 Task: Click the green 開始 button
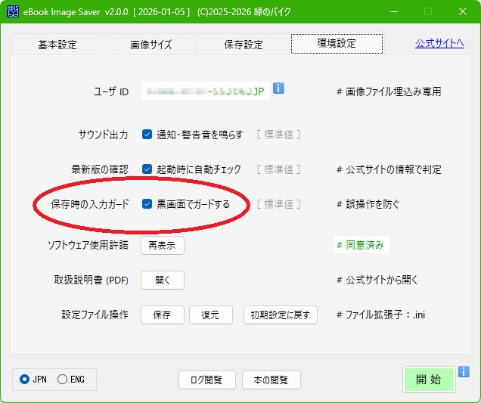[429, 380]
